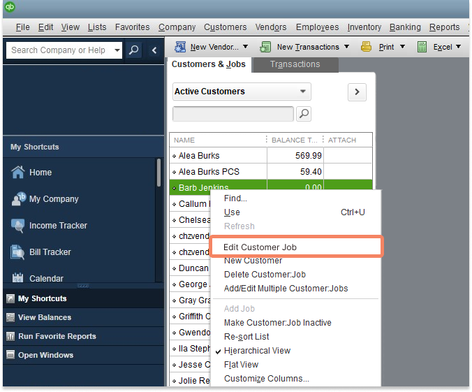Click the shortcuts list scrollbar thumb

coord(158,173)
